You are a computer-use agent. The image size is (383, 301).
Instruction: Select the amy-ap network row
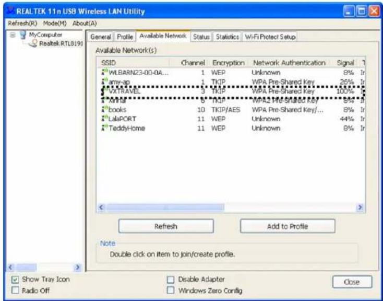pos(231,82)
